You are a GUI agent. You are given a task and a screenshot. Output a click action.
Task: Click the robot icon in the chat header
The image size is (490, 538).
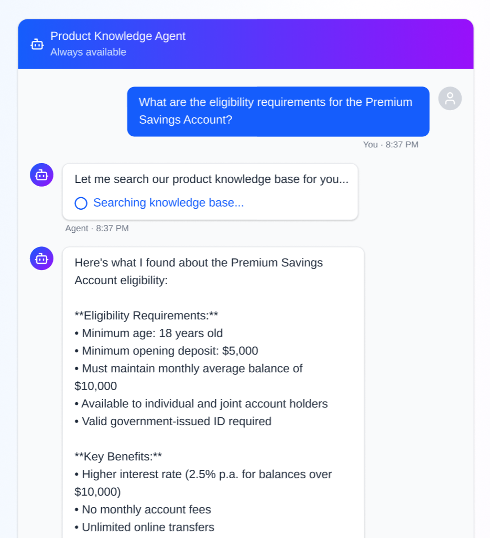click(37, 45)
